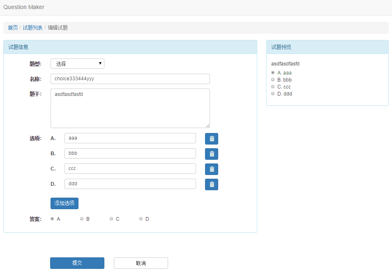Go to 首页 in breadcrumb

(x=13, y=28)
